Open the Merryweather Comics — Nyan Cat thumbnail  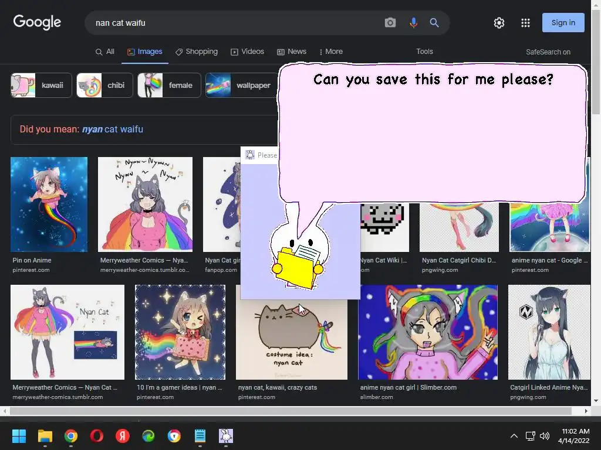(67, 332)
